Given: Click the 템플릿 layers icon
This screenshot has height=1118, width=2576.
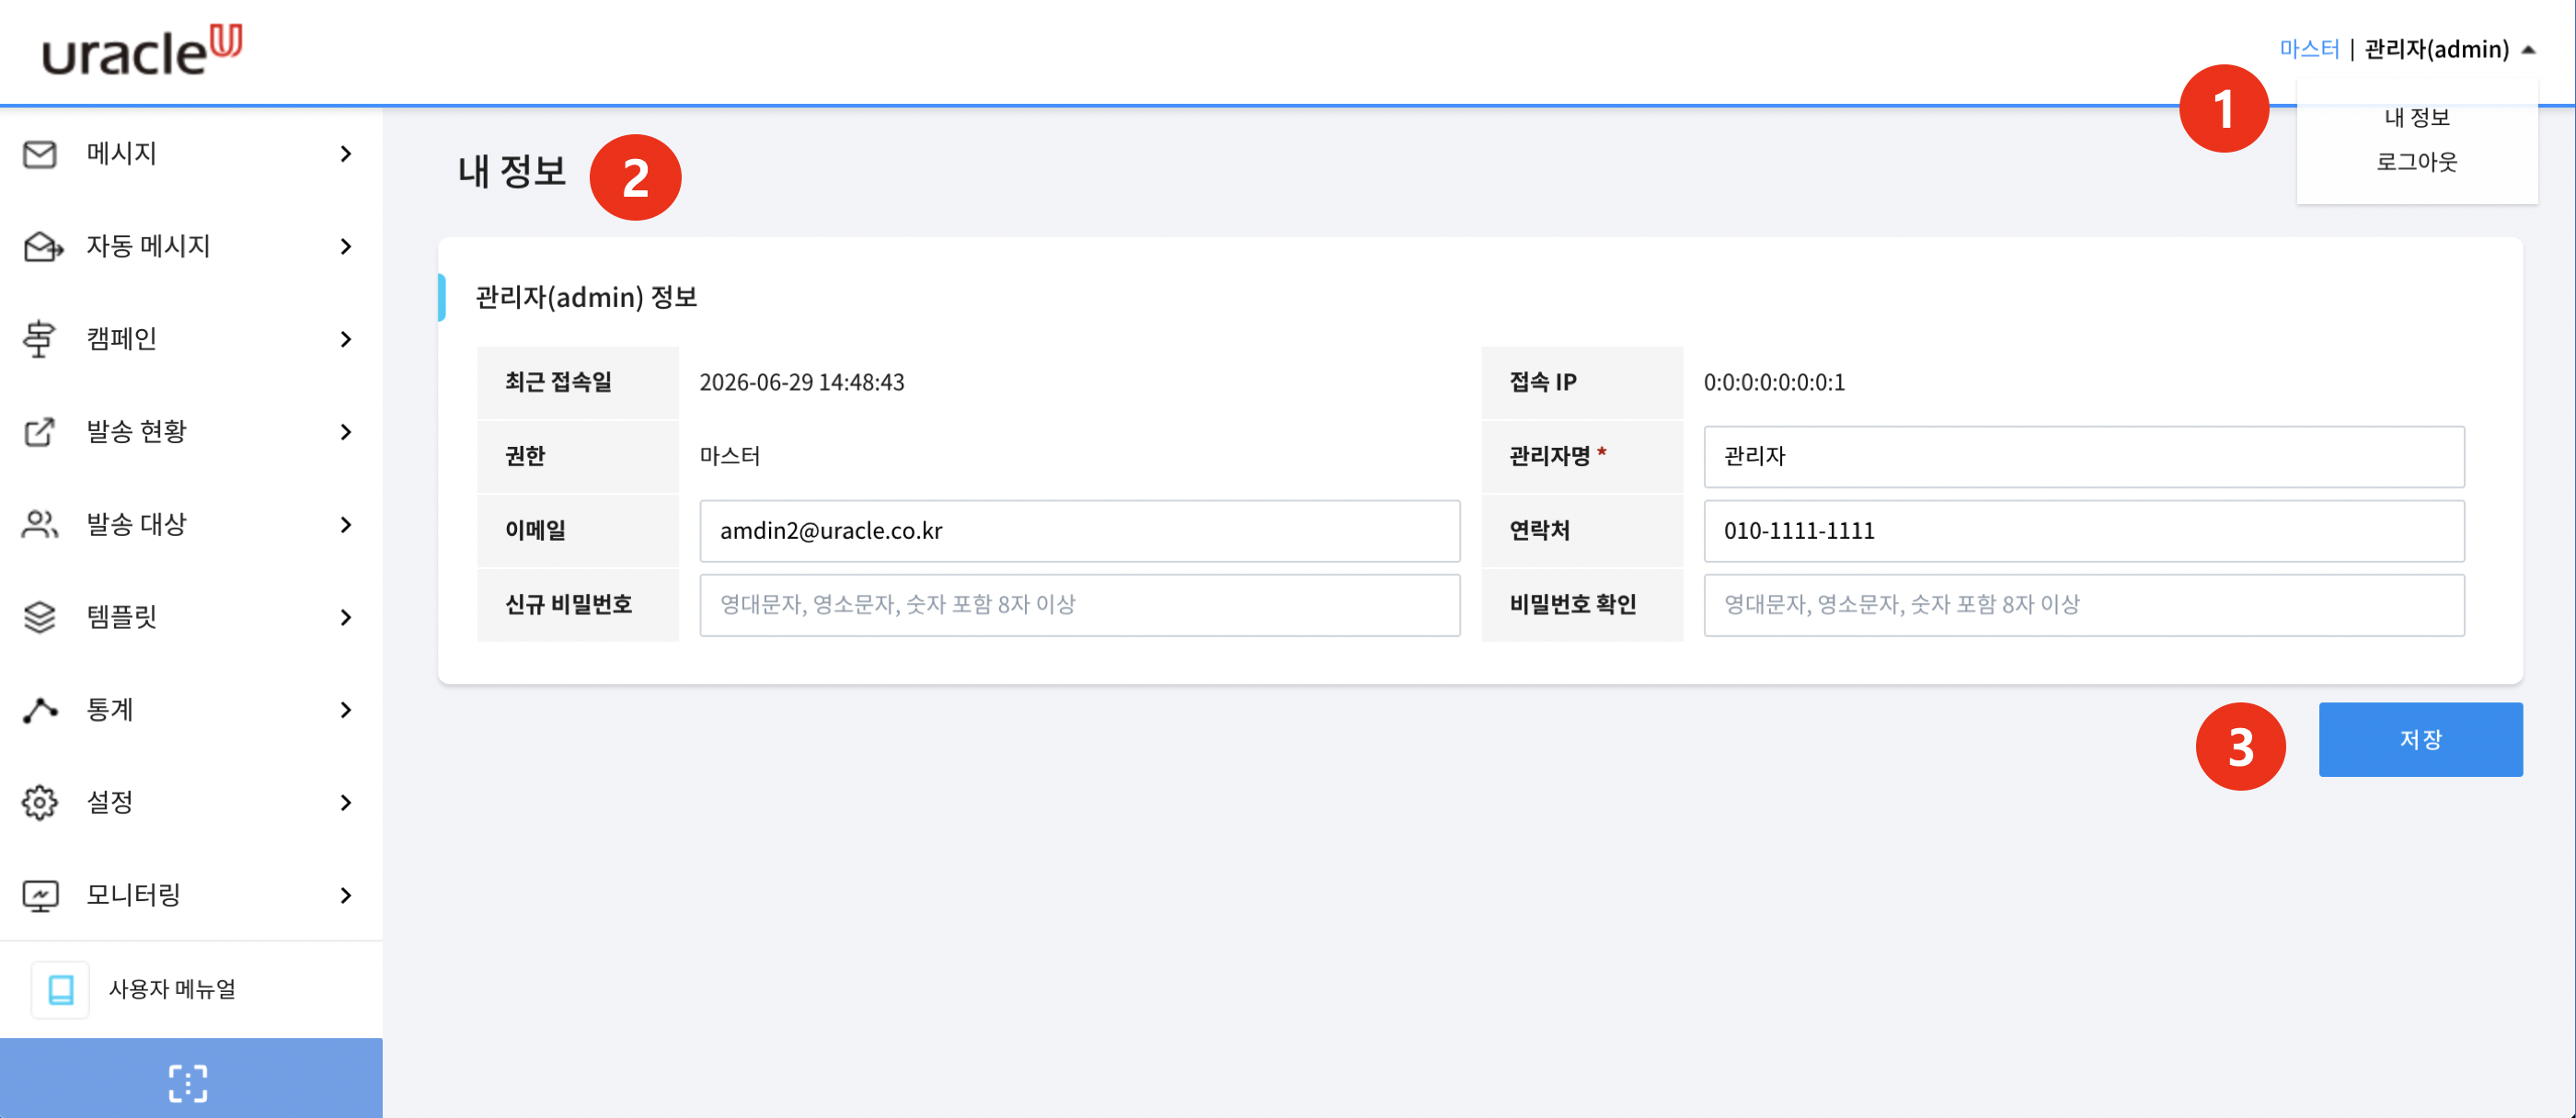Looking at the screenshot, I should click(x=40, y=616).
